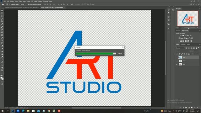Toggle lock all padlock icon
The width and height of the screenshot is (201, 113).
(189, 54)
